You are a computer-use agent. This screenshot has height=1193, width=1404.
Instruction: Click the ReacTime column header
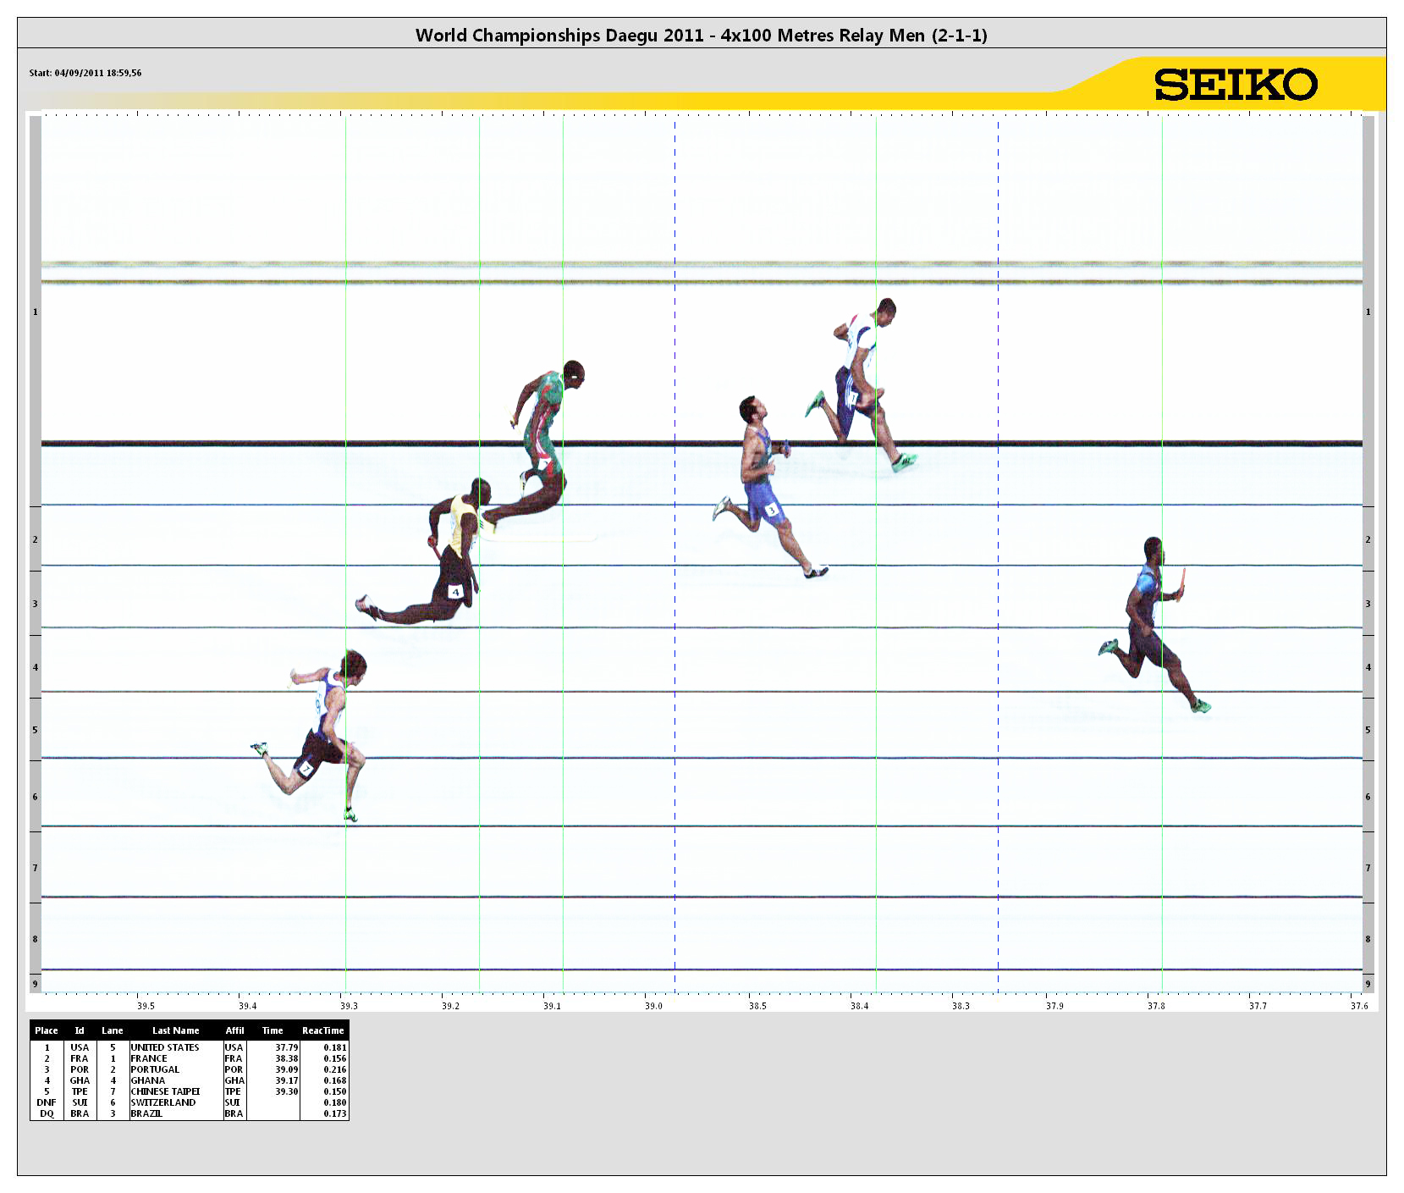(x=323, y=1030)
